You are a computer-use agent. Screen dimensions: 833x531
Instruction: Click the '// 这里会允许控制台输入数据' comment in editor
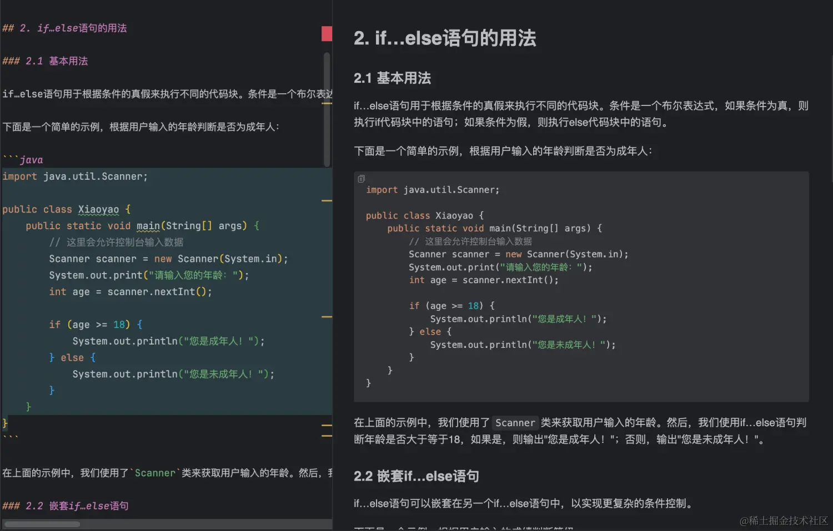pyautogui.click(x=116, y=242)
